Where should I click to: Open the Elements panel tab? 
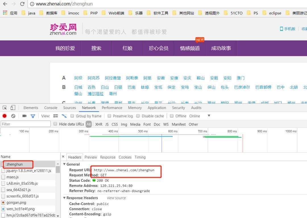coord(31,108)
